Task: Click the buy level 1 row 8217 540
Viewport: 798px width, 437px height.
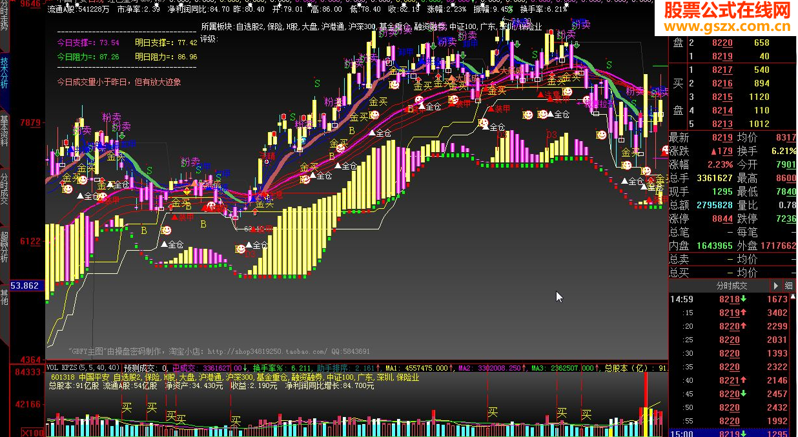Action: (732, 70)
